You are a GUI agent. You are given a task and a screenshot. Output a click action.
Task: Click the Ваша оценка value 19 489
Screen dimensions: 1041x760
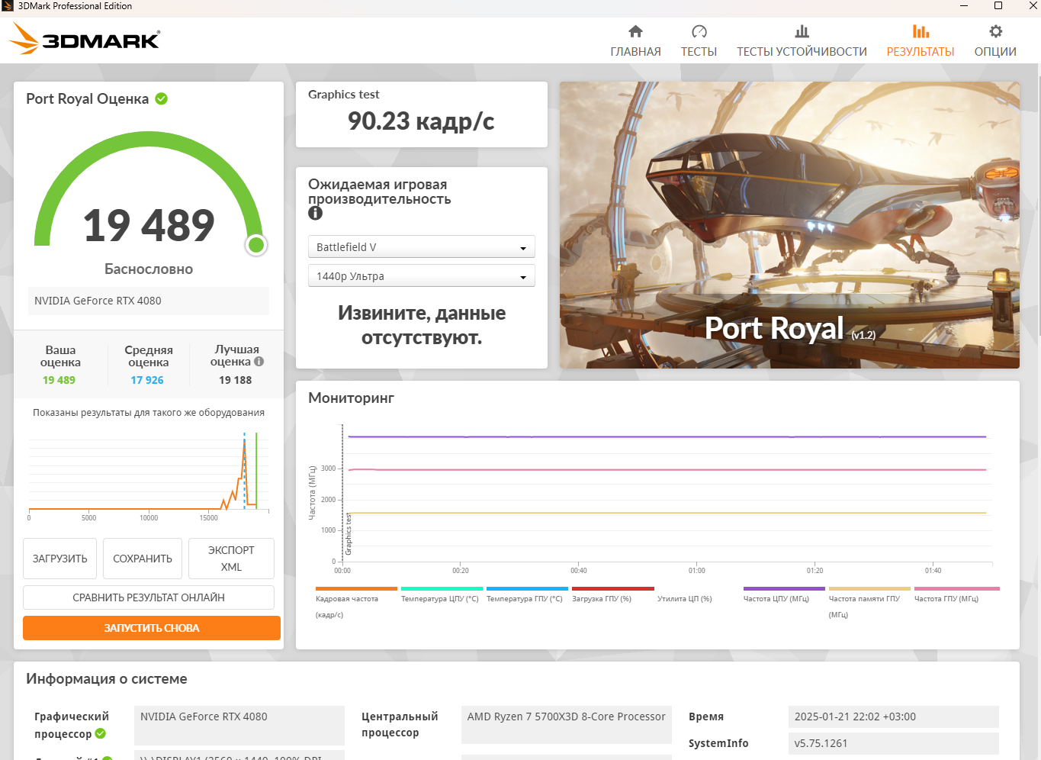(59, 380)
